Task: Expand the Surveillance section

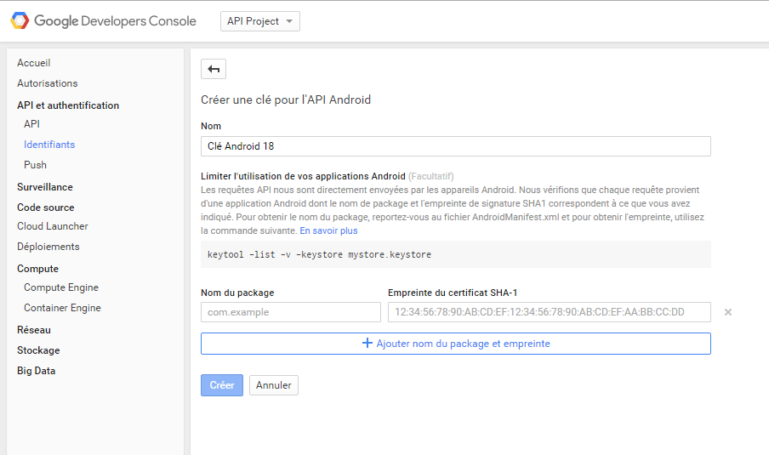Action: pyautogui.click(x=45, y=187)
